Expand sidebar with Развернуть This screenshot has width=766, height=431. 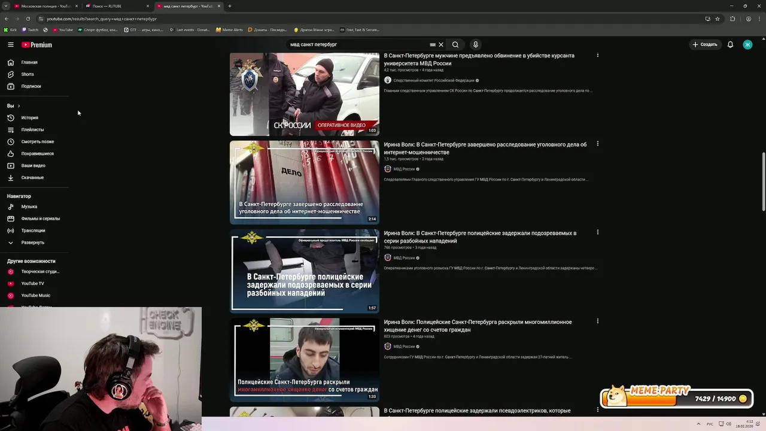point(32,242)
